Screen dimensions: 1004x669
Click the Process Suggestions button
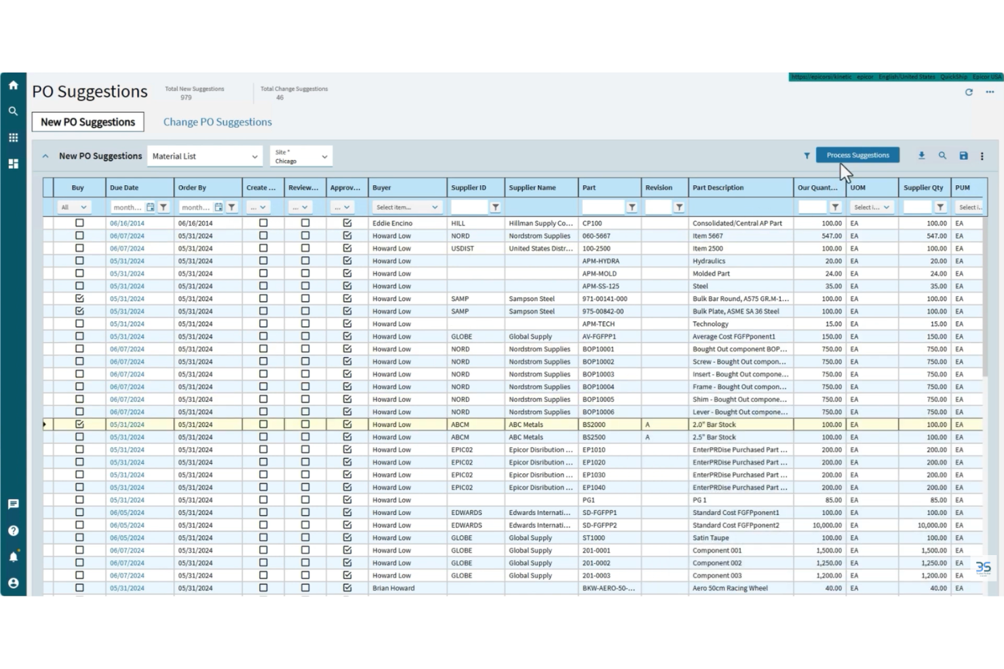(x=857, y=155)
